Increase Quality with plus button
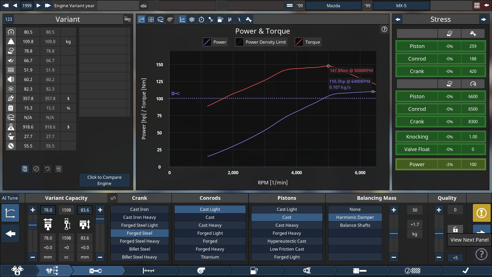 [439, 210]
